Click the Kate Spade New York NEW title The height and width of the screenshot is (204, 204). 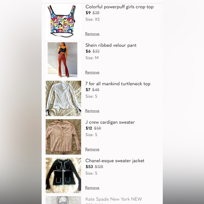pyautogui.click(x=114, y=199)
